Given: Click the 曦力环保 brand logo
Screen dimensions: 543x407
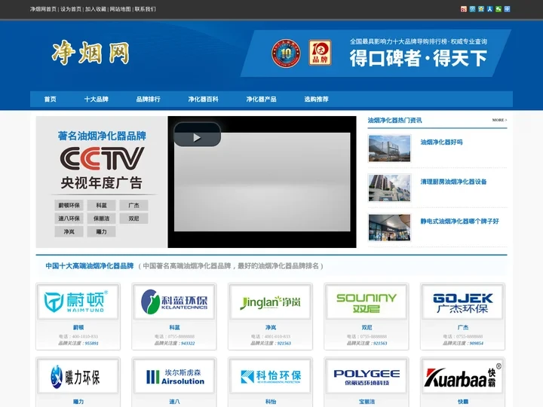Looking at the screenshot, I should tap(78, 376).
